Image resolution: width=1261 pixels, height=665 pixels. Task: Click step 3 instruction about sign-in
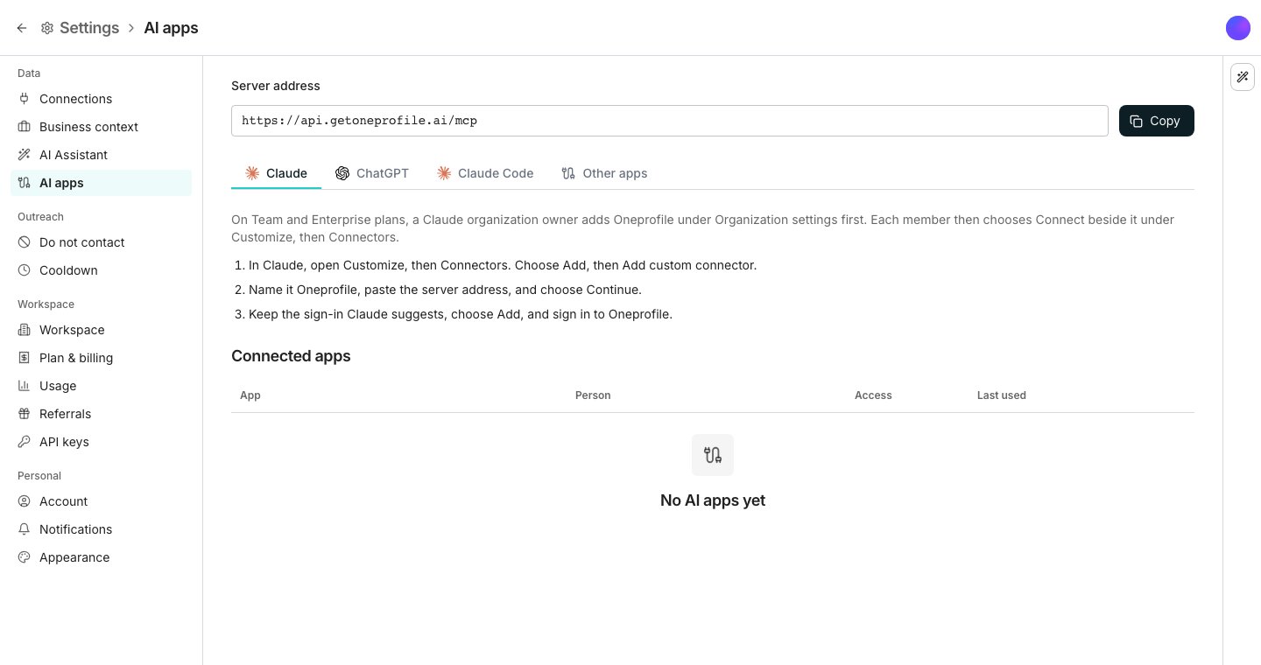[x=461, y=314]
